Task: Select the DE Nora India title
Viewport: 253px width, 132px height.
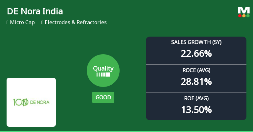Action: (35, 11)
